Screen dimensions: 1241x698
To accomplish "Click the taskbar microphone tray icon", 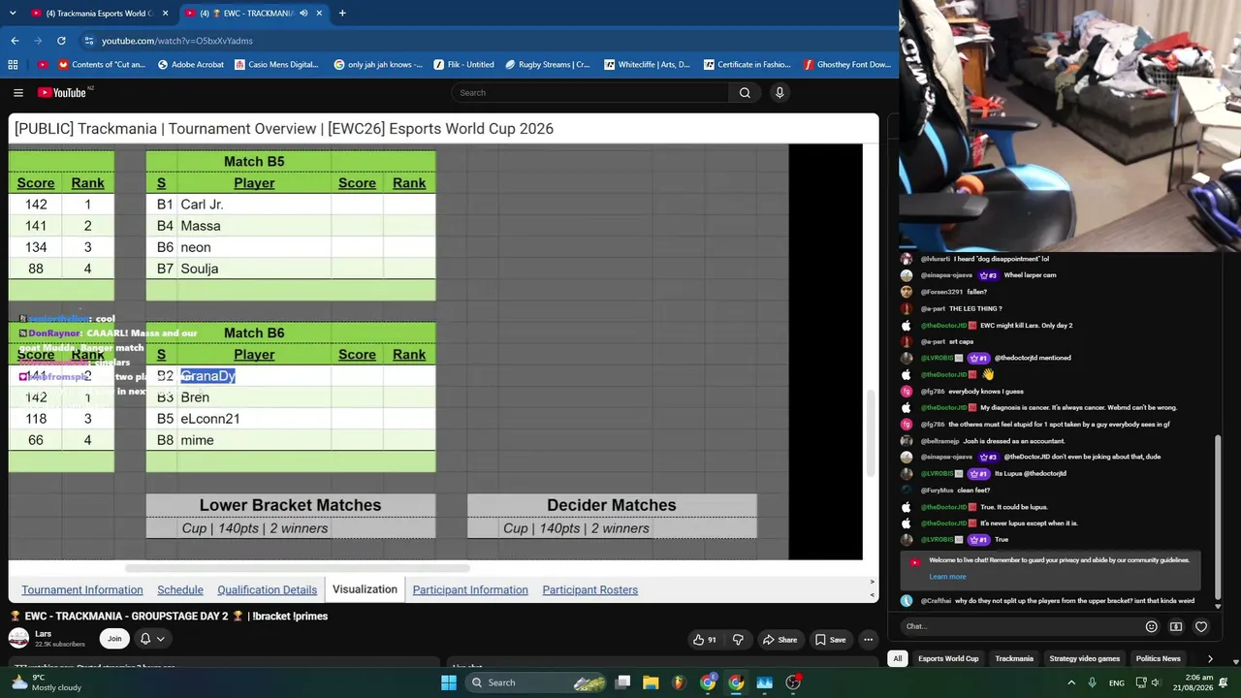I will tap(1093, 682).
